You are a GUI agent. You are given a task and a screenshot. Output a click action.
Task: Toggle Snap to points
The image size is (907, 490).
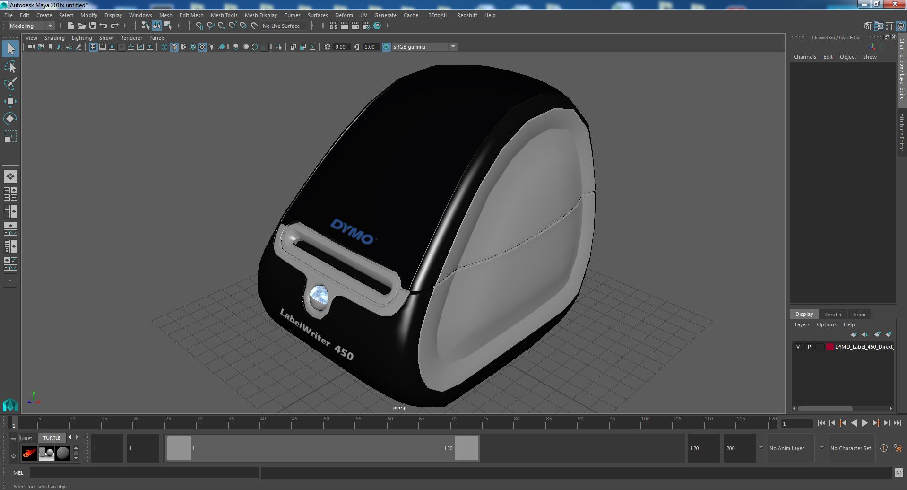click(222, 26)
